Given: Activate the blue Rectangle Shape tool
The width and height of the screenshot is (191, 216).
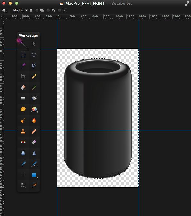Looking at the screenshot, I should (34, 175).
